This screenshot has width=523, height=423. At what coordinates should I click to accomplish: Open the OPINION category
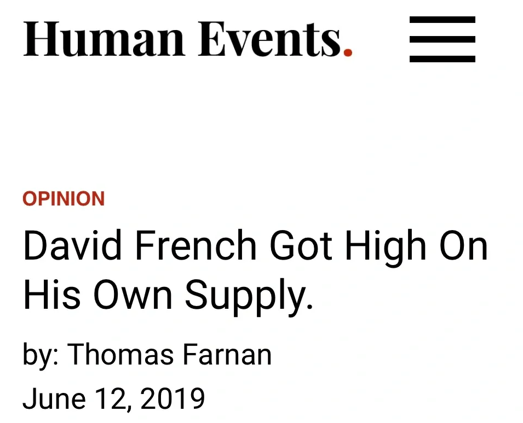64,199
